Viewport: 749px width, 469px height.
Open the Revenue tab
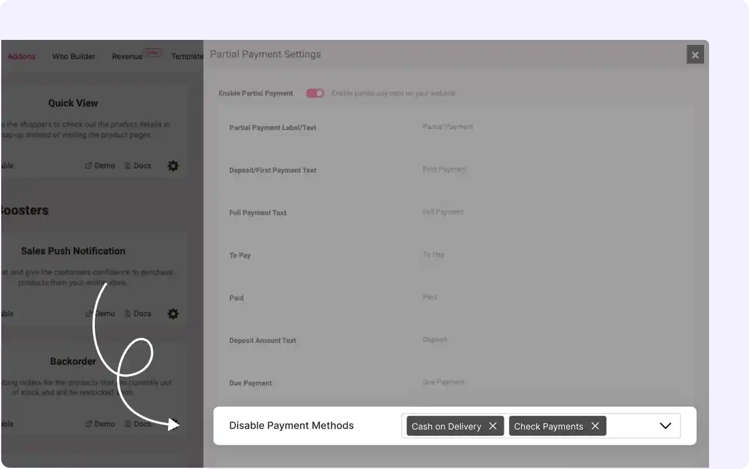(127, 56)
